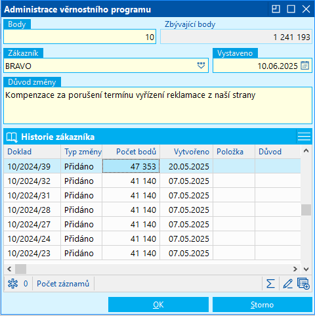Sort by the Doklad column header
Viewport: 315px width, 316px height.
point(32,152)
